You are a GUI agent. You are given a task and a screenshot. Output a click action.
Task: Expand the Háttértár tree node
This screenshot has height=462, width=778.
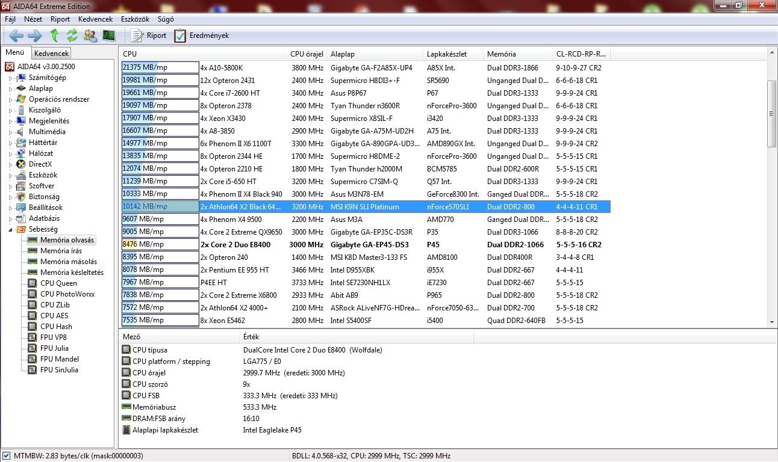pyautogui.click(x=10, y=143)
